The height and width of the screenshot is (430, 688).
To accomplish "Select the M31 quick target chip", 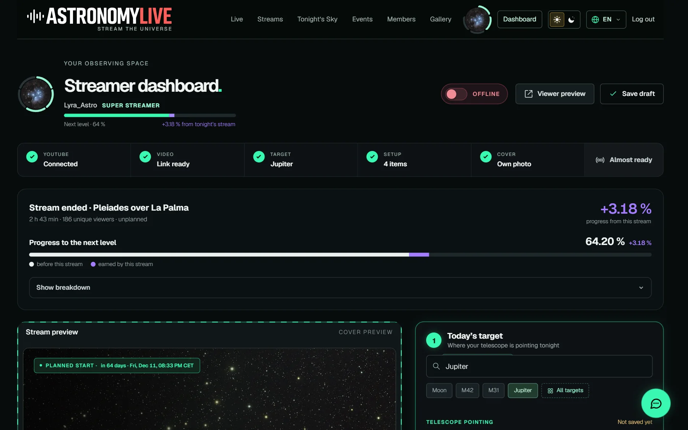I will pos(493,391).
